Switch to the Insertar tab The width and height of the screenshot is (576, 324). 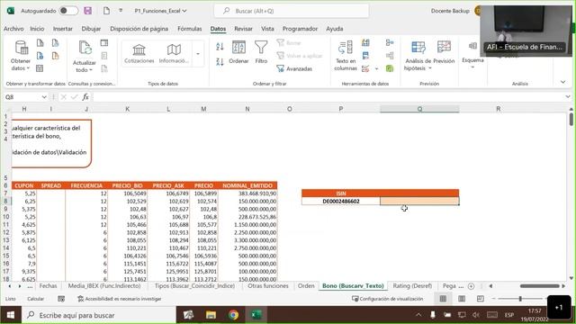click(63, 29)
